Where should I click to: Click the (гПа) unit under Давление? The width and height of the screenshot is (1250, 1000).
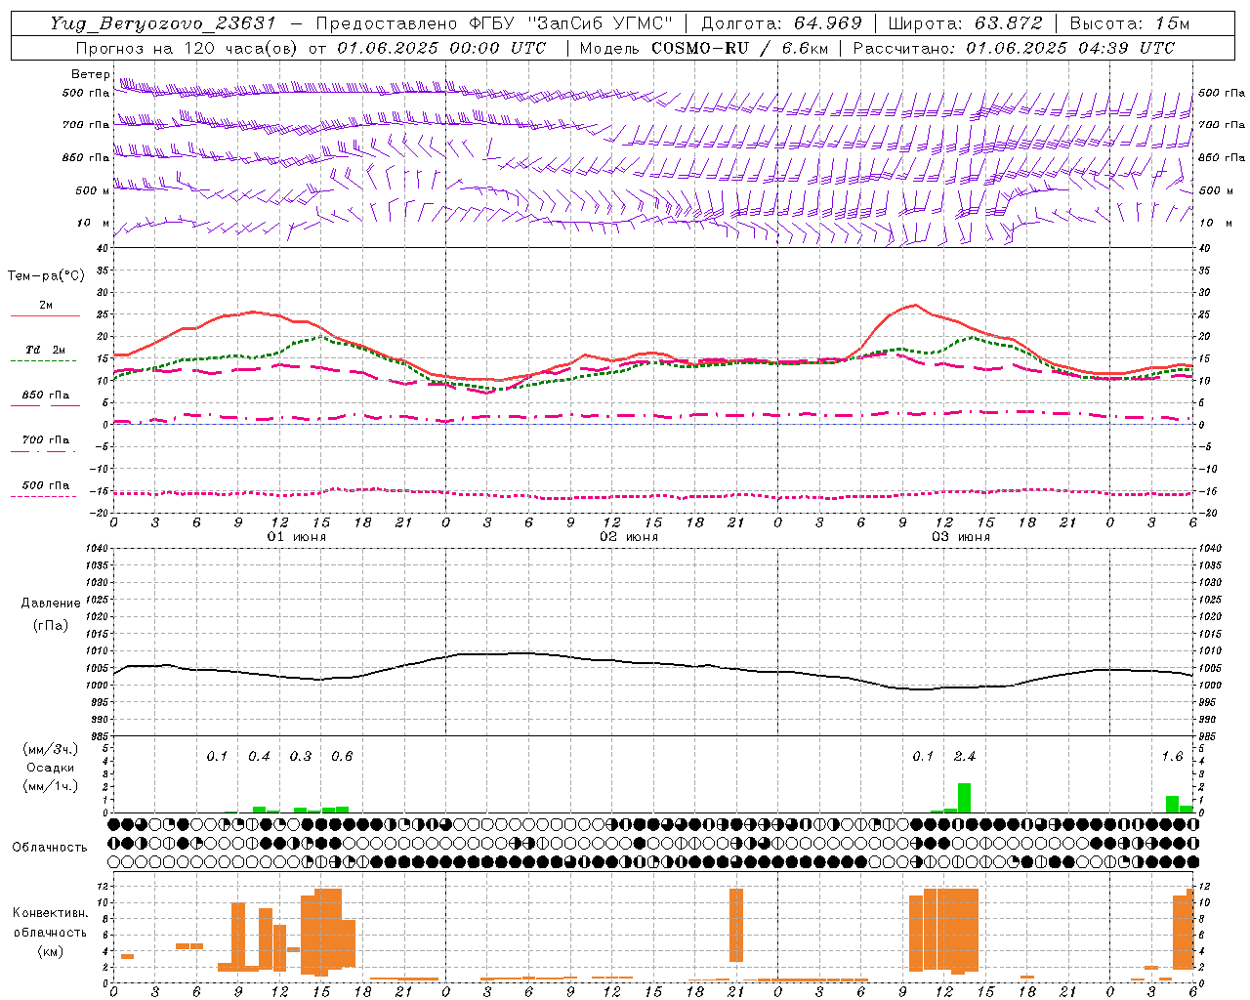tap(50, 625)
